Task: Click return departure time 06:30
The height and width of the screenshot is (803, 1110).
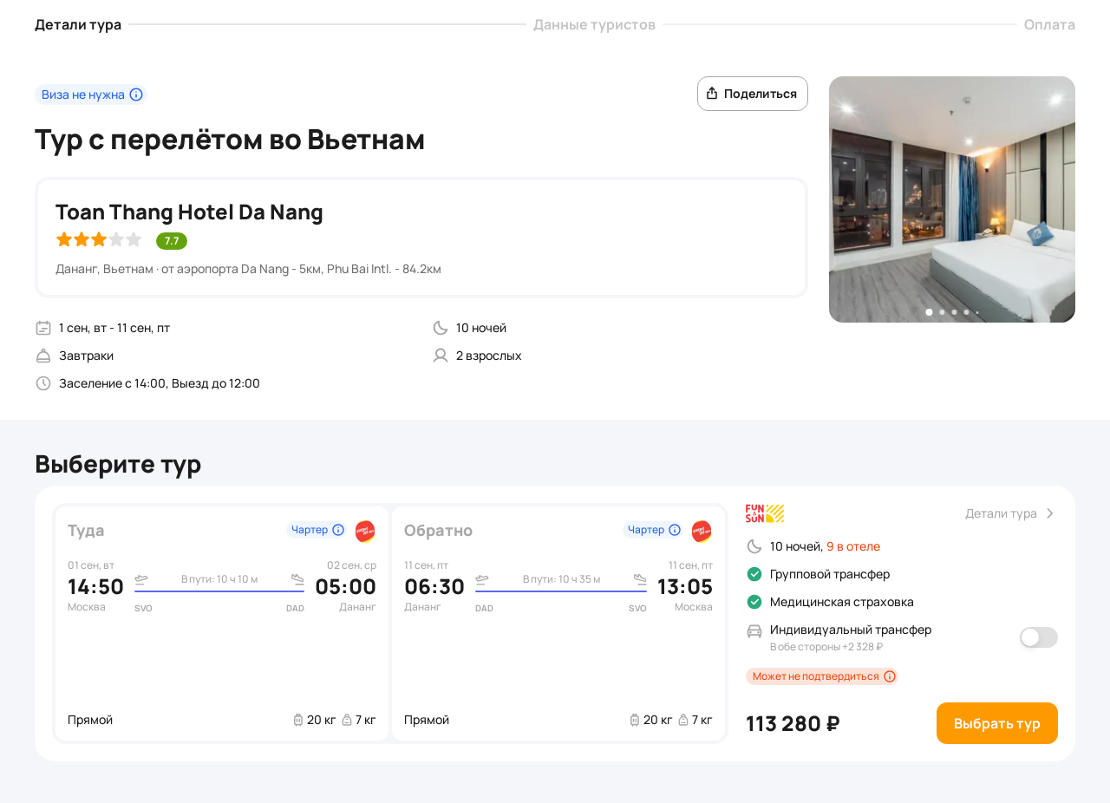Action: 434,586
